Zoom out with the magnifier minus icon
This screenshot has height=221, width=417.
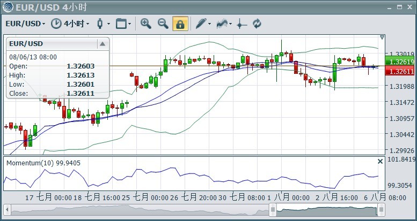point(163,24)
